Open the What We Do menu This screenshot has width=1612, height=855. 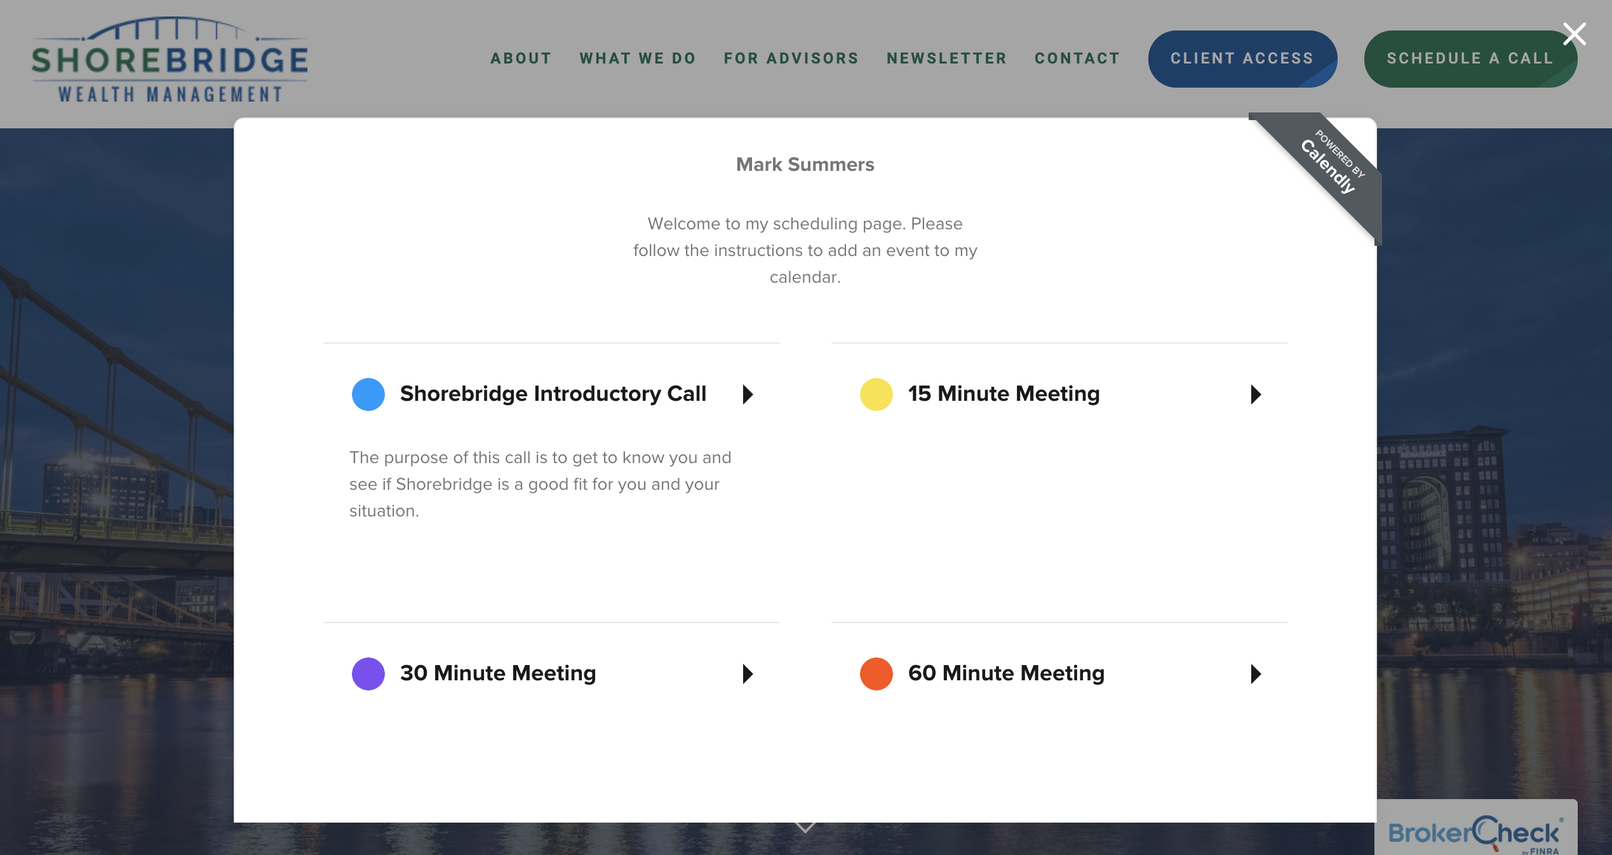tap(638, 58)
